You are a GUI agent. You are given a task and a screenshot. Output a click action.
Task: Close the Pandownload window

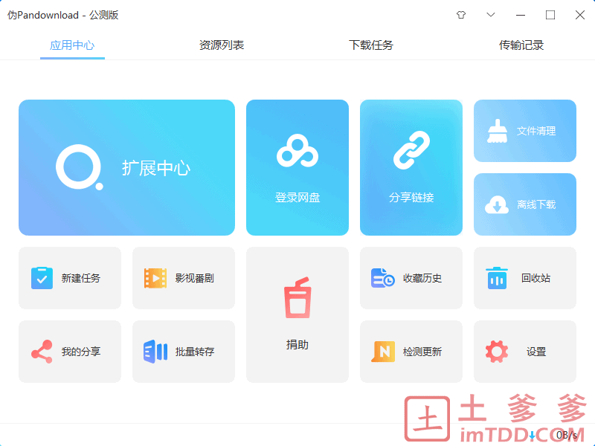click(580, 15)
